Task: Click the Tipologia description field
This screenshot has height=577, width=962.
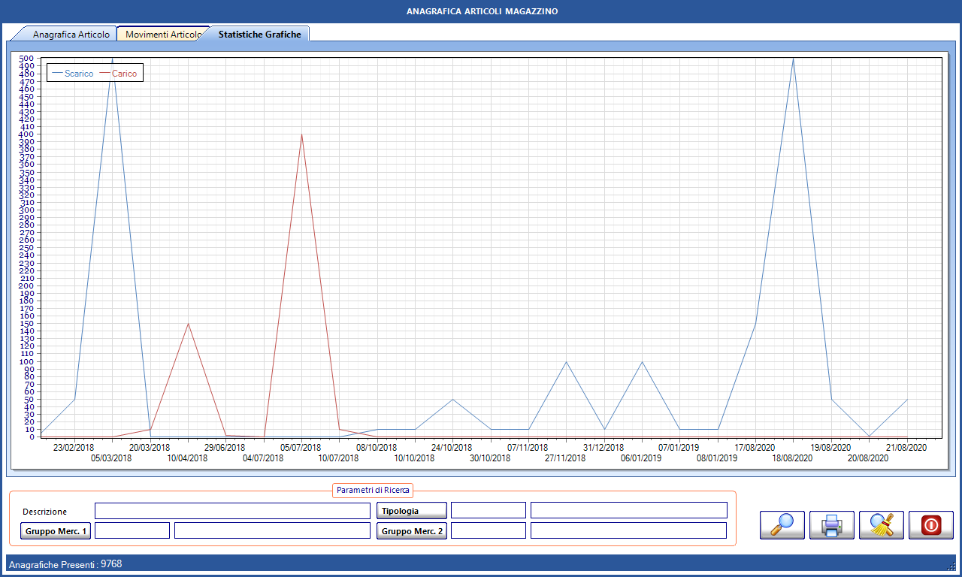Action: [x=628, y=511]
